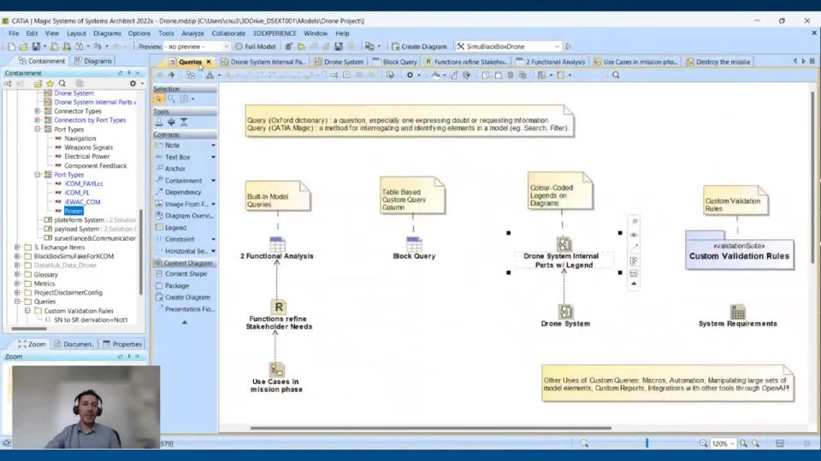This screenshot has width=821, height=461.
Task: Select the Built-in Model Queries note
Action: (277, 196)
